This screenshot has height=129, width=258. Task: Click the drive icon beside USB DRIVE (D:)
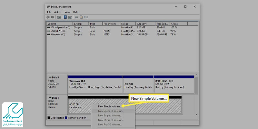49,31
